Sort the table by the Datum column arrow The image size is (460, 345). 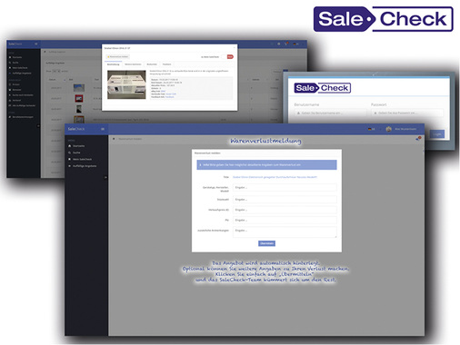pyautogui.click(x=65, y=80)
